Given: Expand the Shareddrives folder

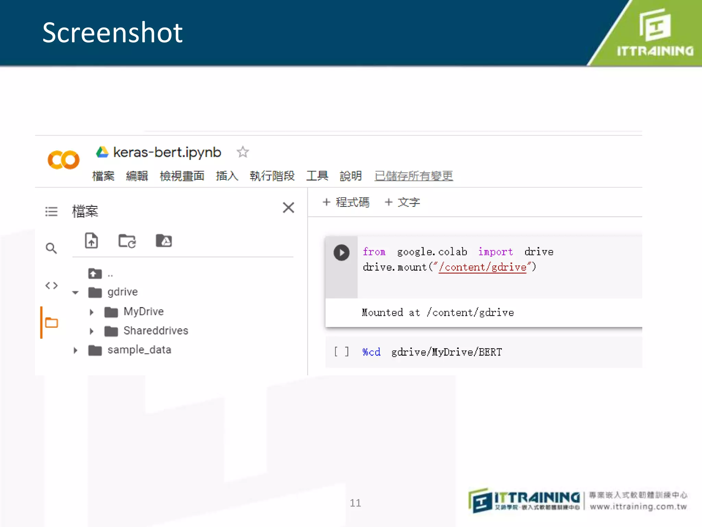Looking at the screenshot, I should click(92, 331).
